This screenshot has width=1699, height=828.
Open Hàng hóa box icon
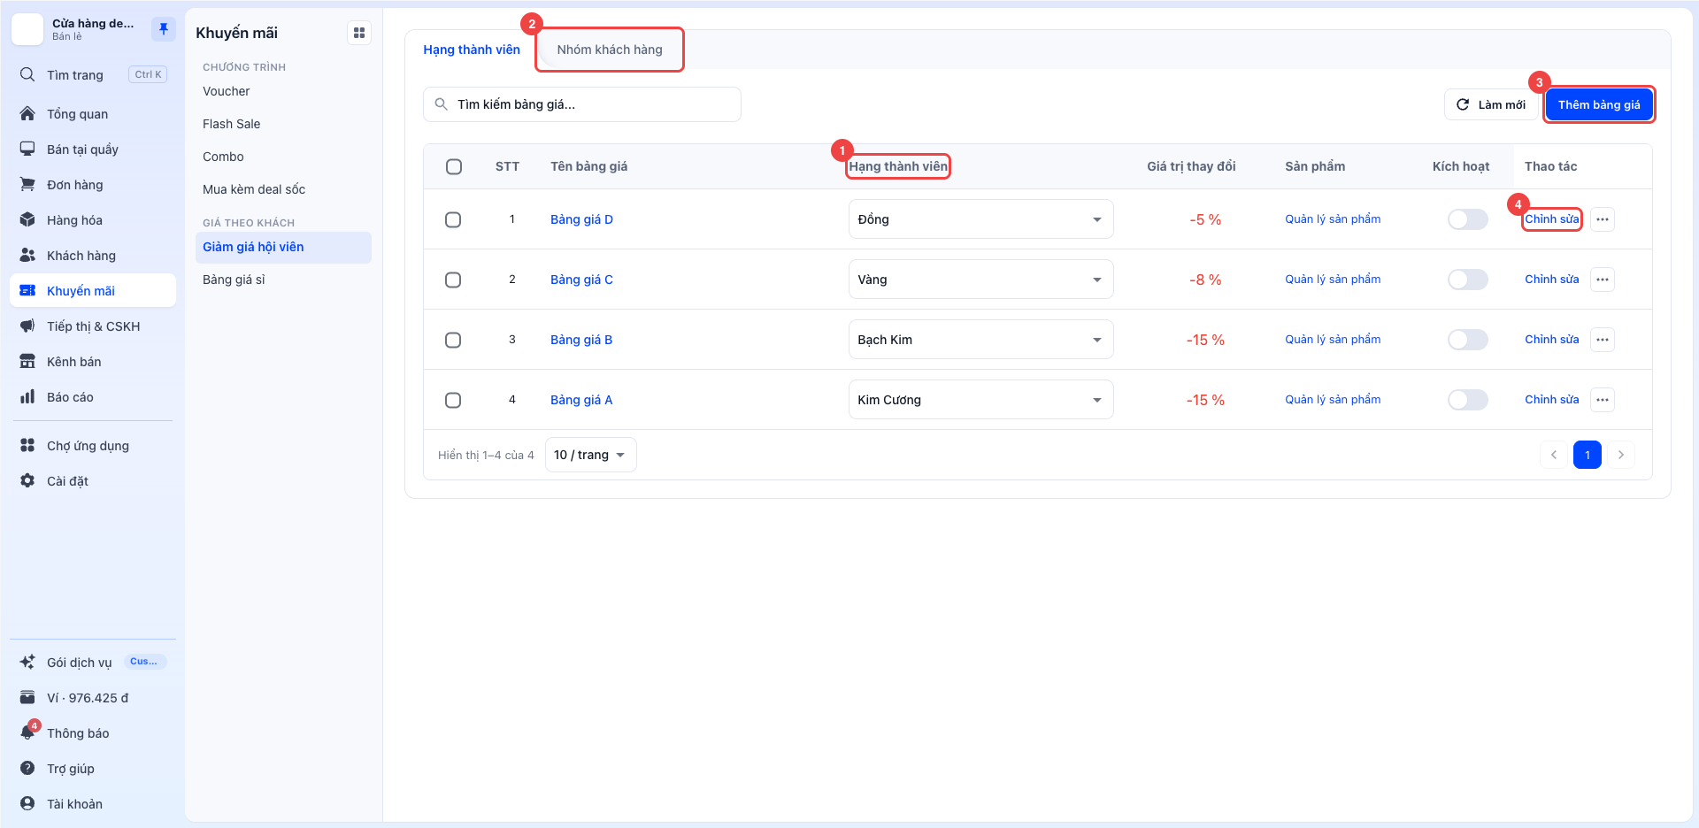pyautogui.click(x=27, y=220)
